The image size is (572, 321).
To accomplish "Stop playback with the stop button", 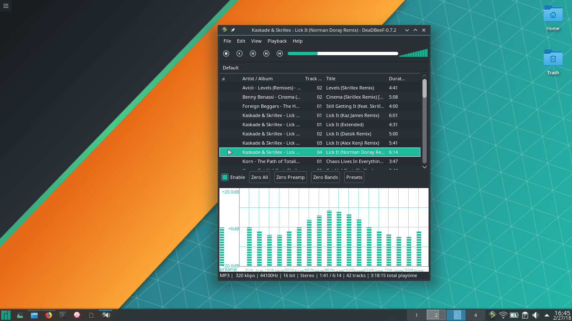I will (x=226, y=53).
